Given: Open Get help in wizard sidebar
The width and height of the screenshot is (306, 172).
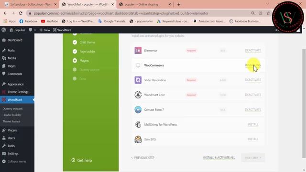Looking at the screenshot, I should [82, 161].
